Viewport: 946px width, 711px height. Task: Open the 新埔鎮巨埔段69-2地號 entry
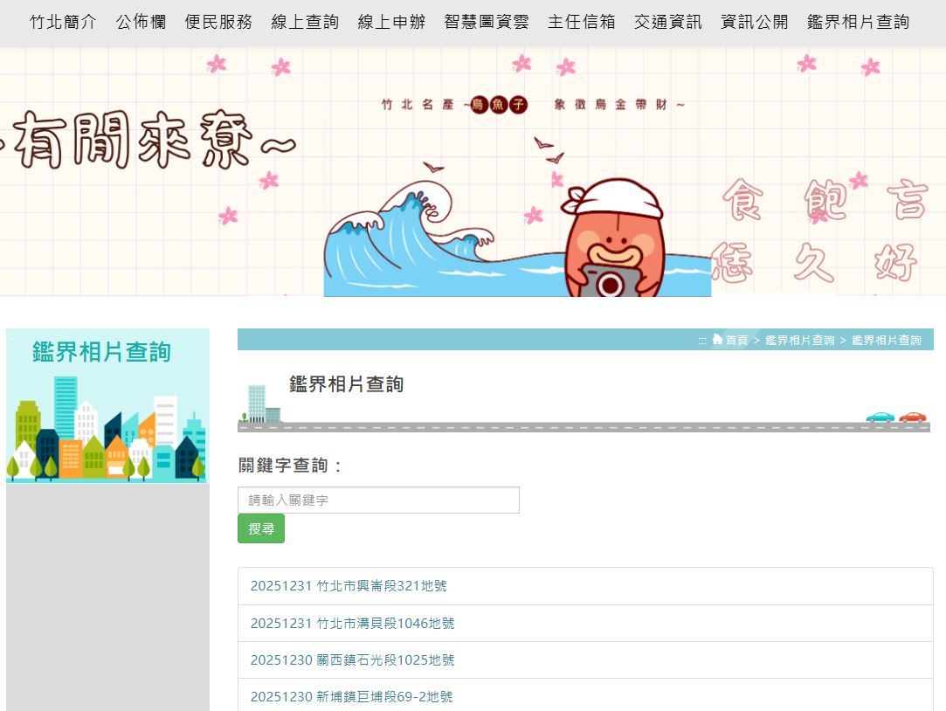point(351,697)
